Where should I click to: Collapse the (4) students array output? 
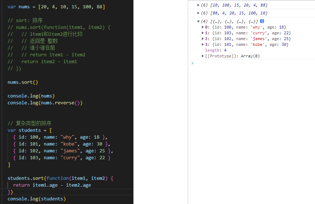[x=198, y=21]
